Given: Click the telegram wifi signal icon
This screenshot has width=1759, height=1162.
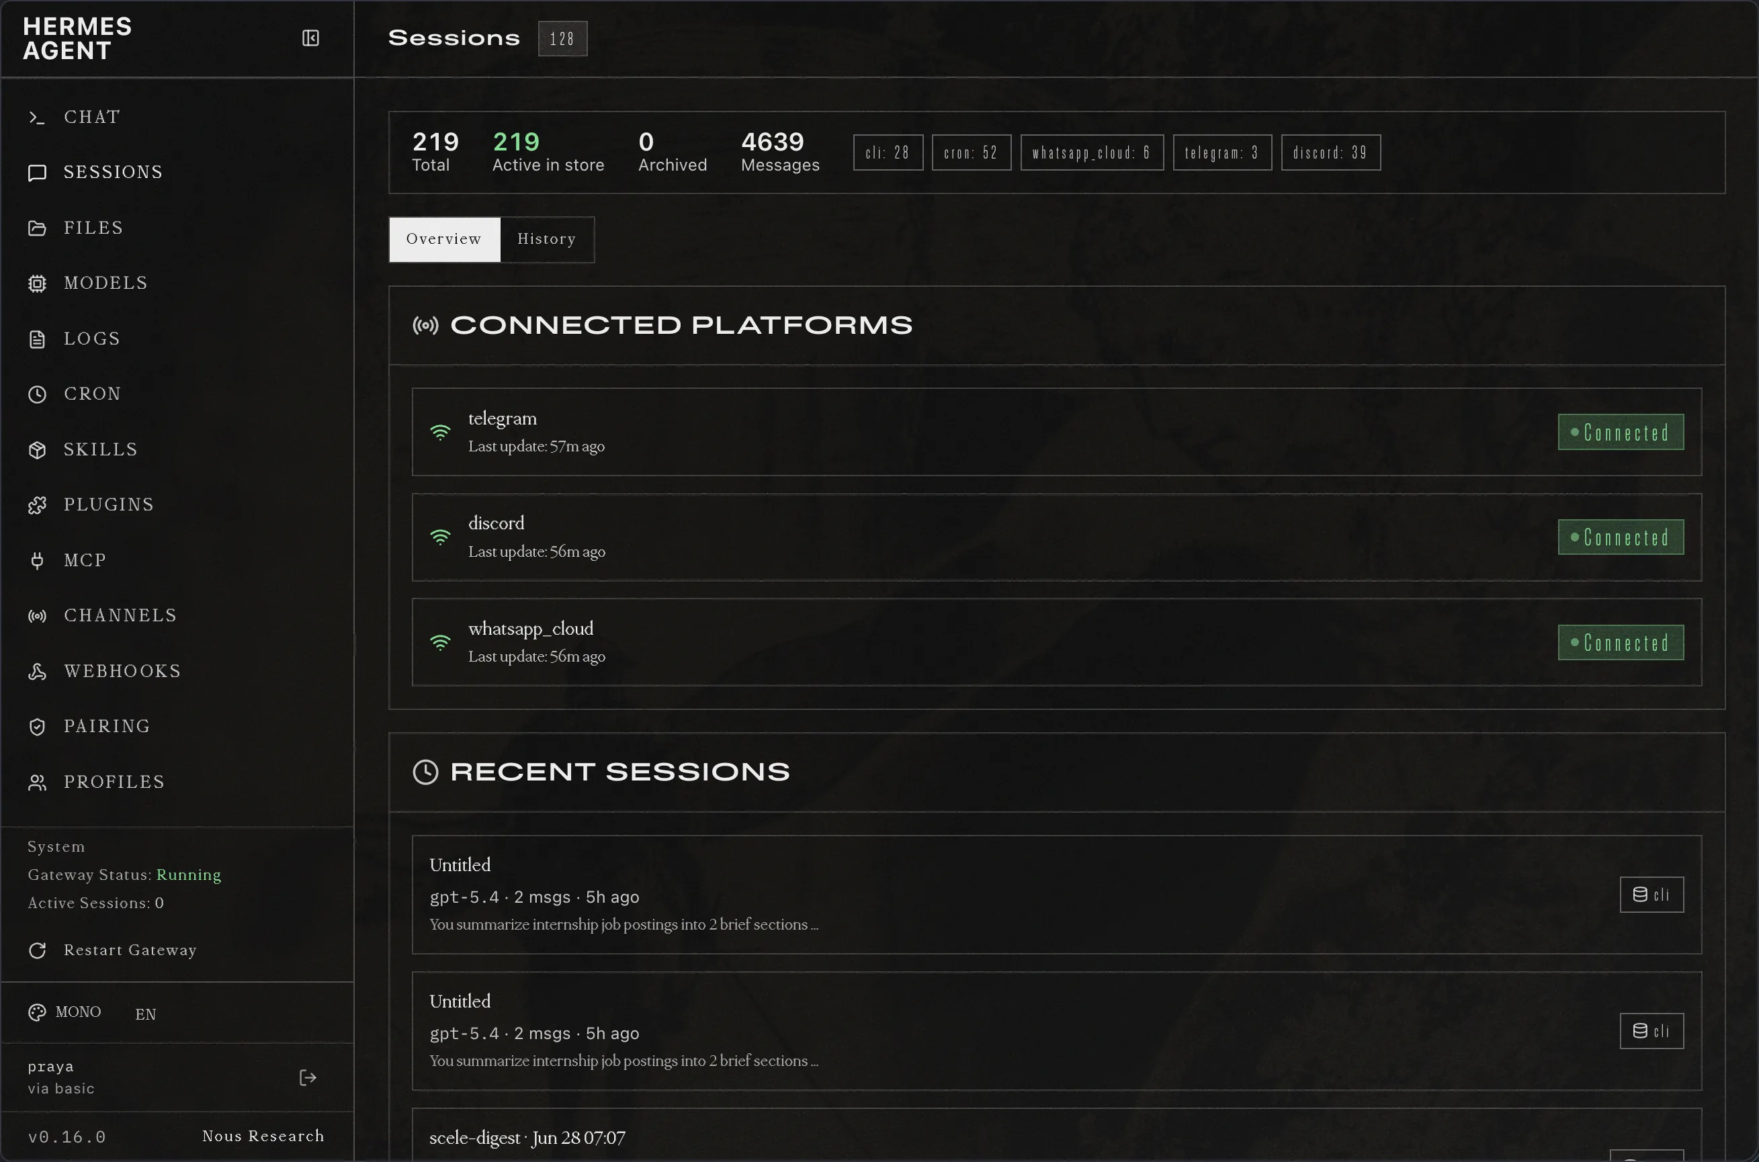Looking at the screenshot, I should (x=440, y=432).
